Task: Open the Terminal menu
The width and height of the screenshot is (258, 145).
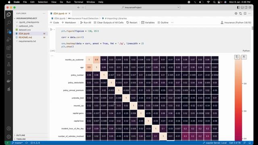Action: point(79,2)
